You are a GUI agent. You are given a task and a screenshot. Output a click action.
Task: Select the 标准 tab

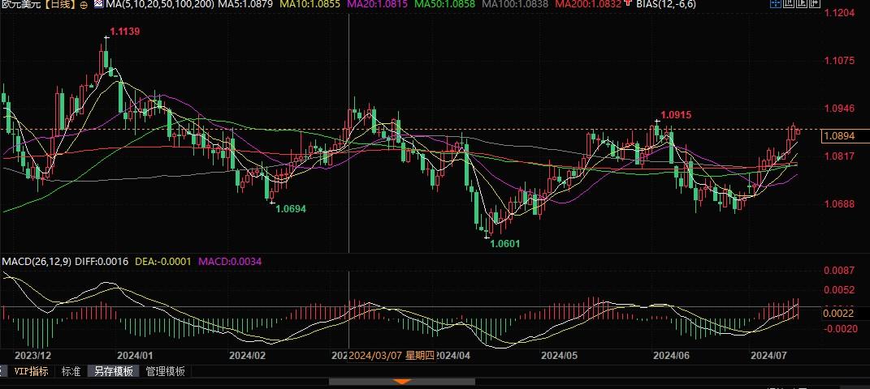pos(71,371)
